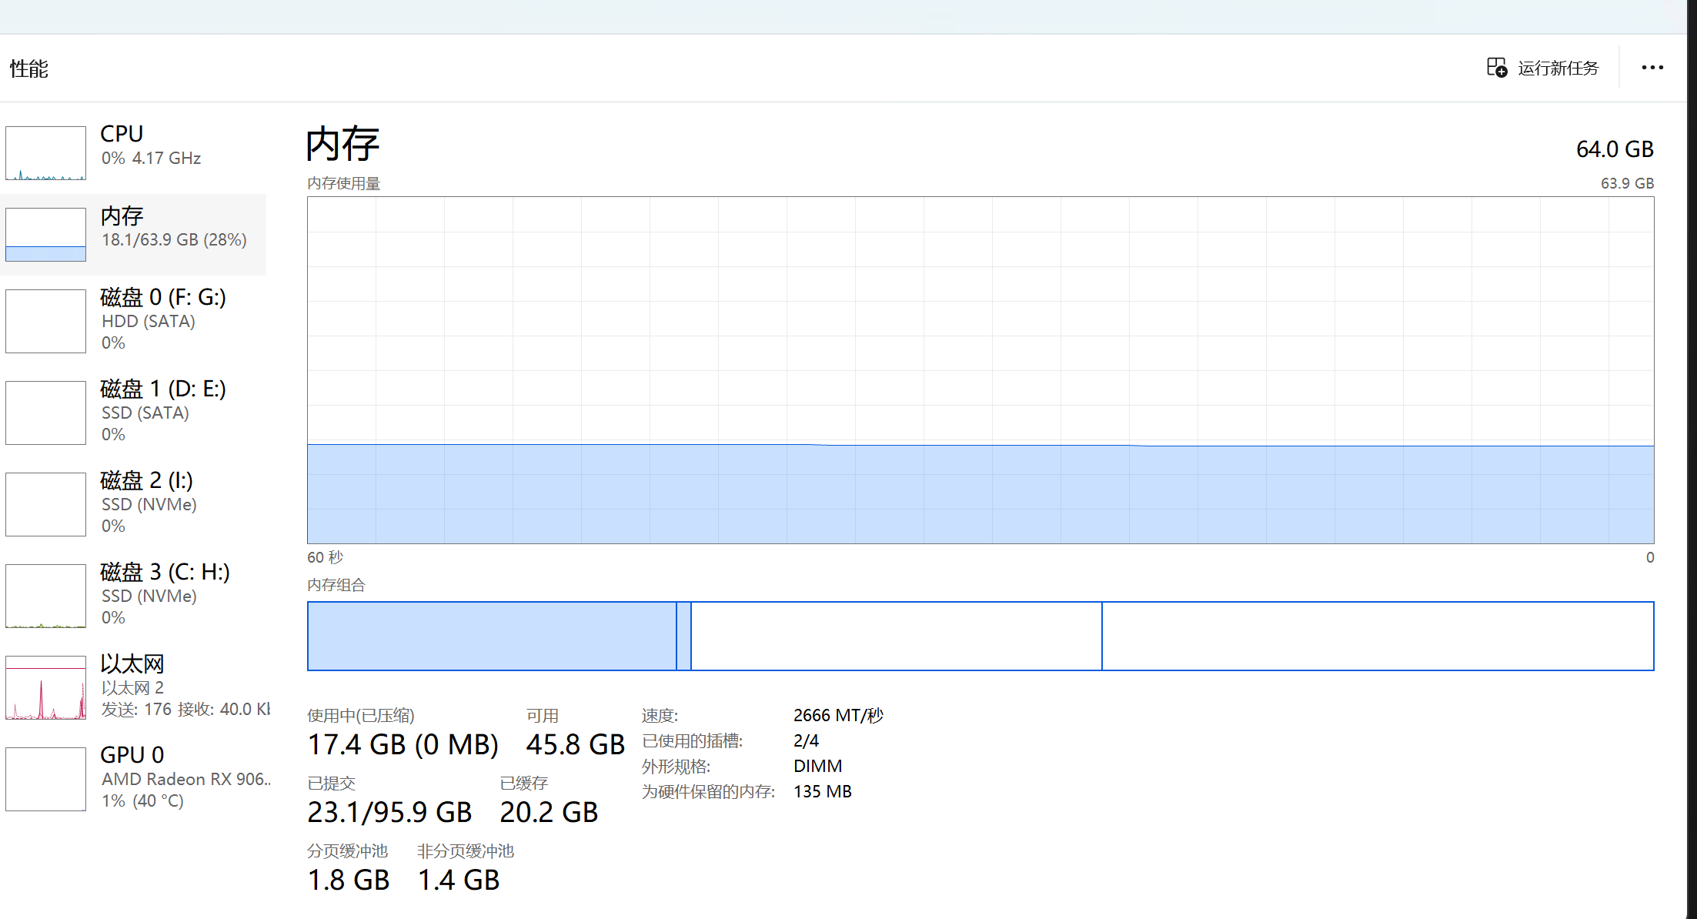Click the in-use segment of memory composition
Screen dimensions: 1697x919
pos(491,636)
